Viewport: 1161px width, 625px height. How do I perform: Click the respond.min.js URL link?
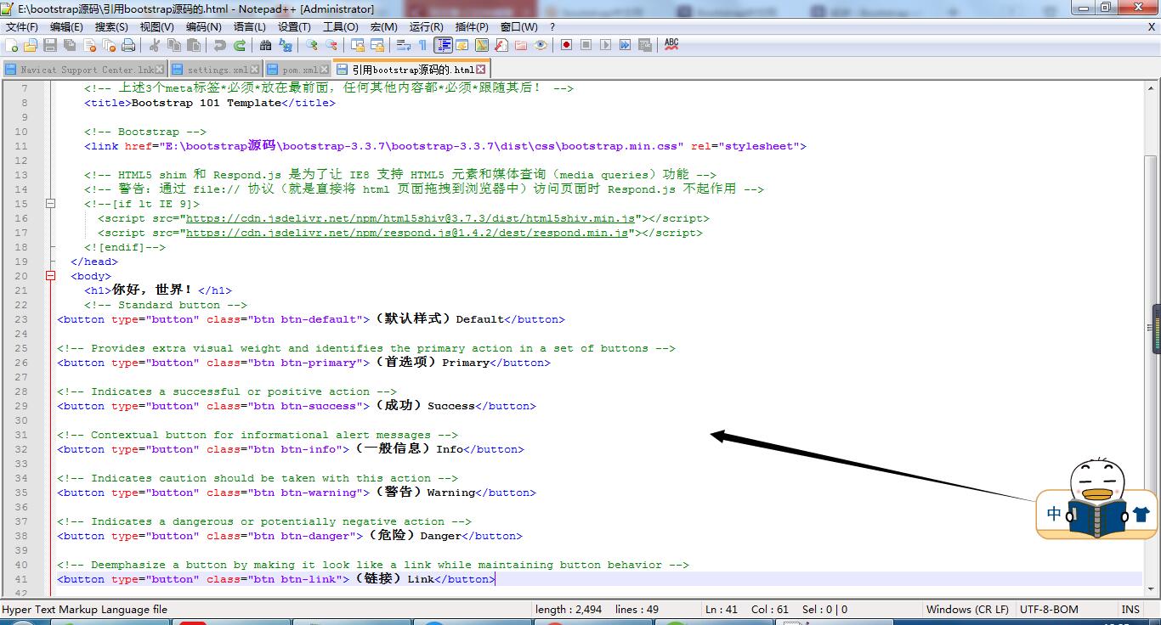[x=407, y=233]
